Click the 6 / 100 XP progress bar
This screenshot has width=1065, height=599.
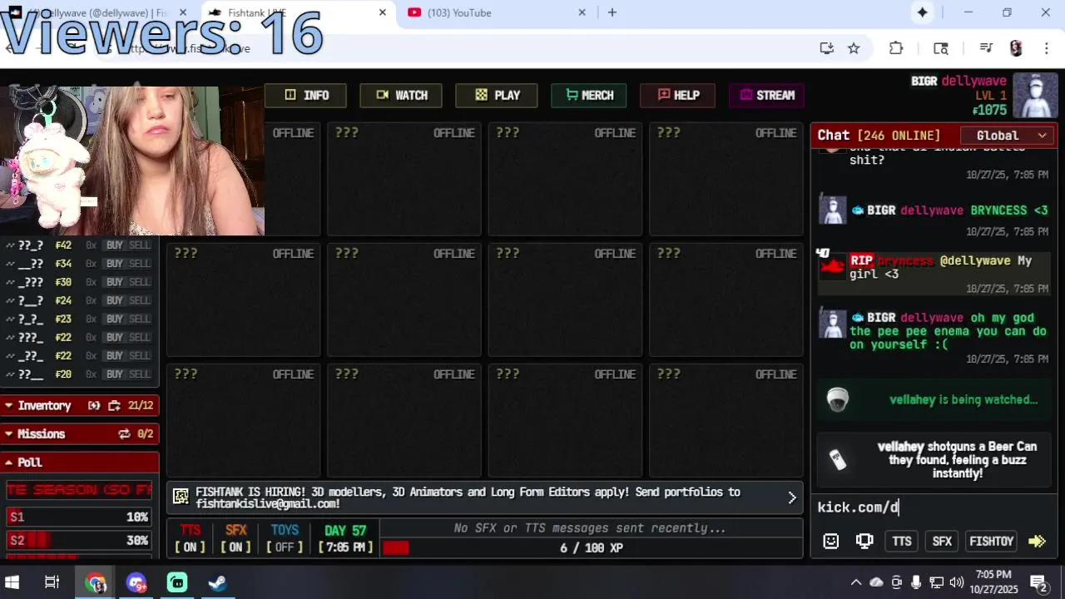[592, 547]
